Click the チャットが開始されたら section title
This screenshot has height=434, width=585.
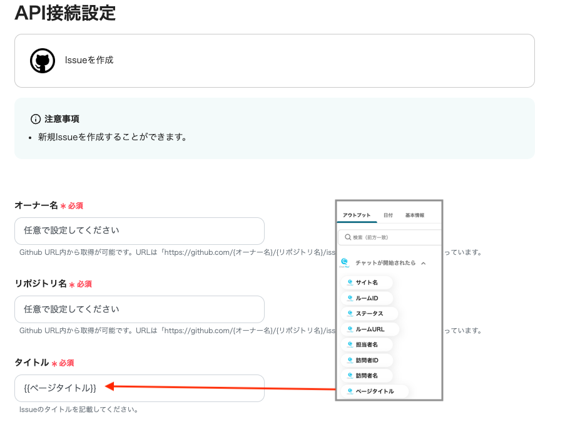(x=385, y=263)
